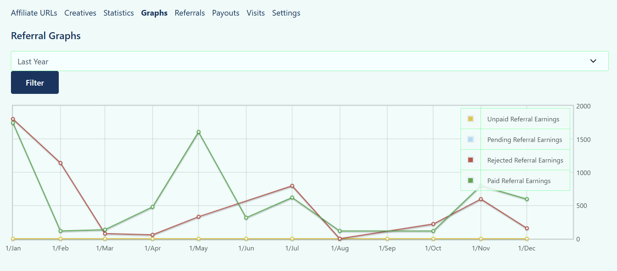This screenshot has width=617, height=271.
Task: Go to the Statistics tab
Action: click(x=119, y=13)
